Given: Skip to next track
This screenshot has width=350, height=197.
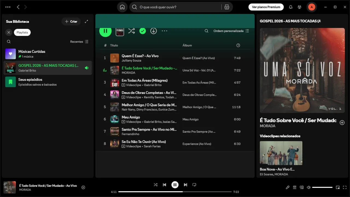Looking at the screenshot, I should click(185, 185).
